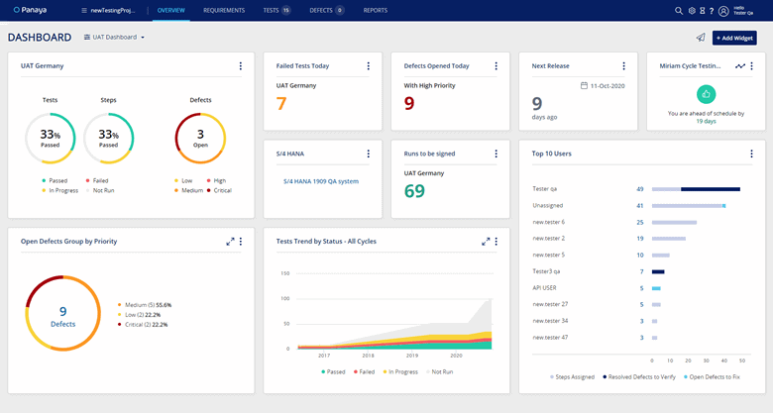Click the trend line icon in Miriam Cycle widget
773x413 pixels.
click(x=740, y=65)
